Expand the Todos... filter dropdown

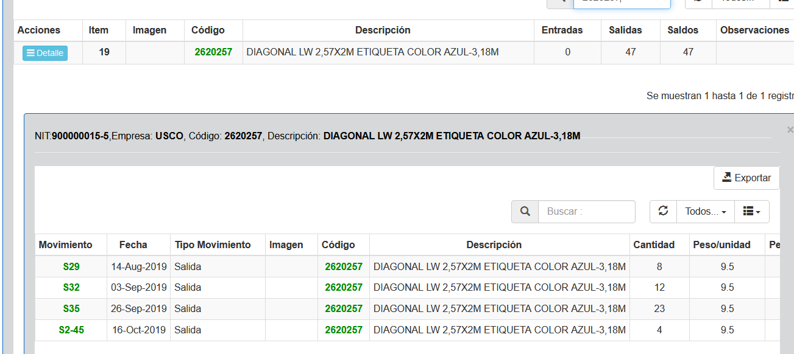tap(705, 211)
